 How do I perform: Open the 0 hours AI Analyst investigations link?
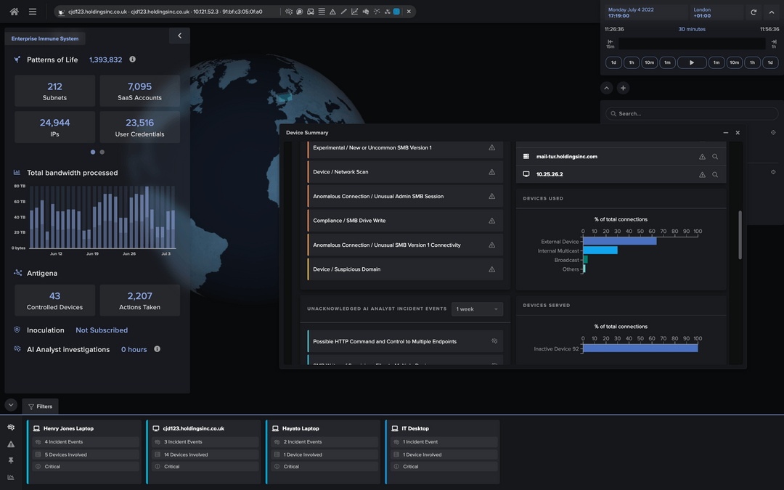click(133, 349)
